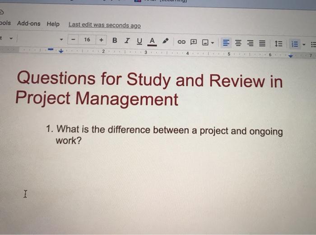Open the Help menu

click(53, 24)
